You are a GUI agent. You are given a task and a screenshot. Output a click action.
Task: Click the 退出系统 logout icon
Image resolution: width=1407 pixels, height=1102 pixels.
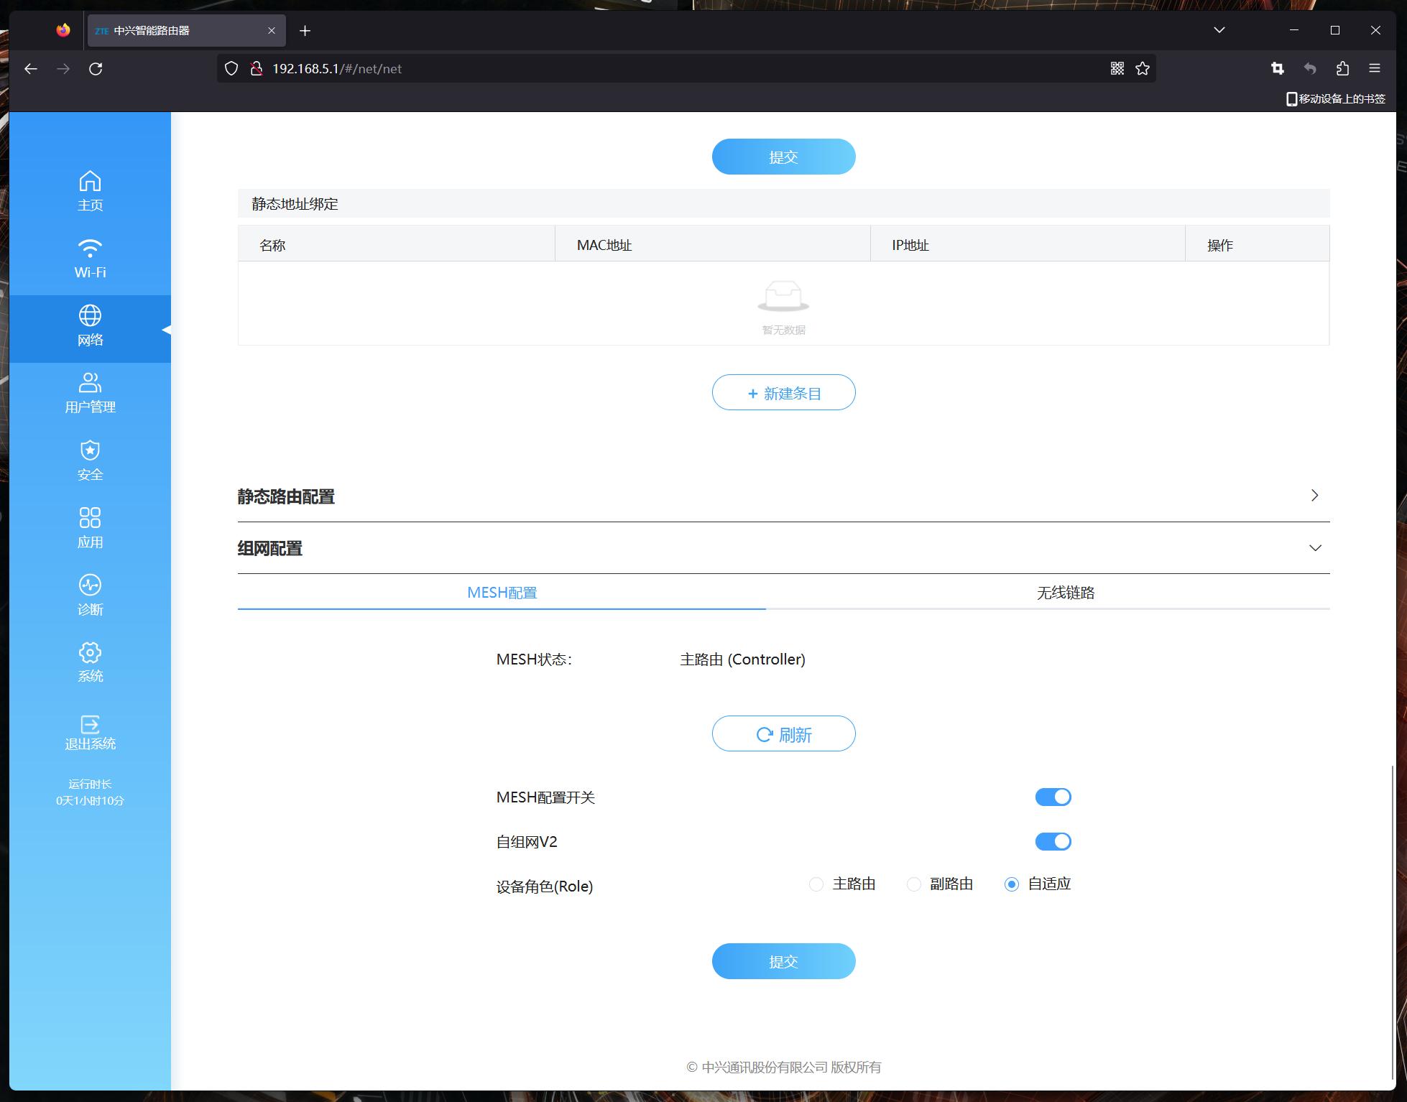tap(90, 724)
